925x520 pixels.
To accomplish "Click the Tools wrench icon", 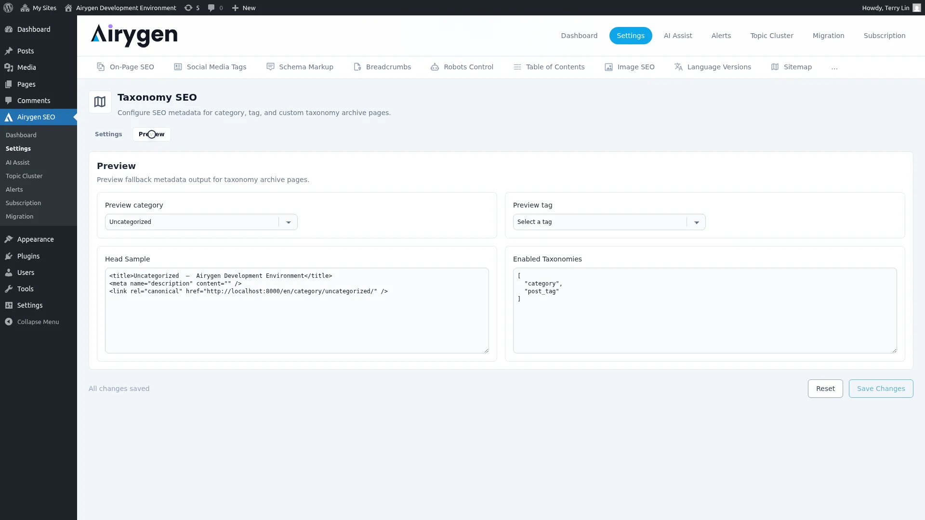I will [x=9, y=289].
